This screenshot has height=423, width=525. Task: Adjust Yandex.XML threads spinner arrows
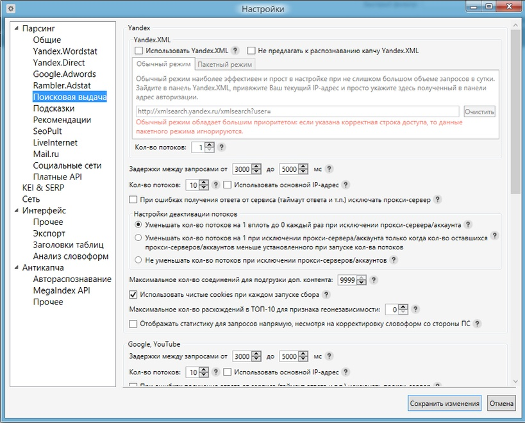click(x=210, y=147)
